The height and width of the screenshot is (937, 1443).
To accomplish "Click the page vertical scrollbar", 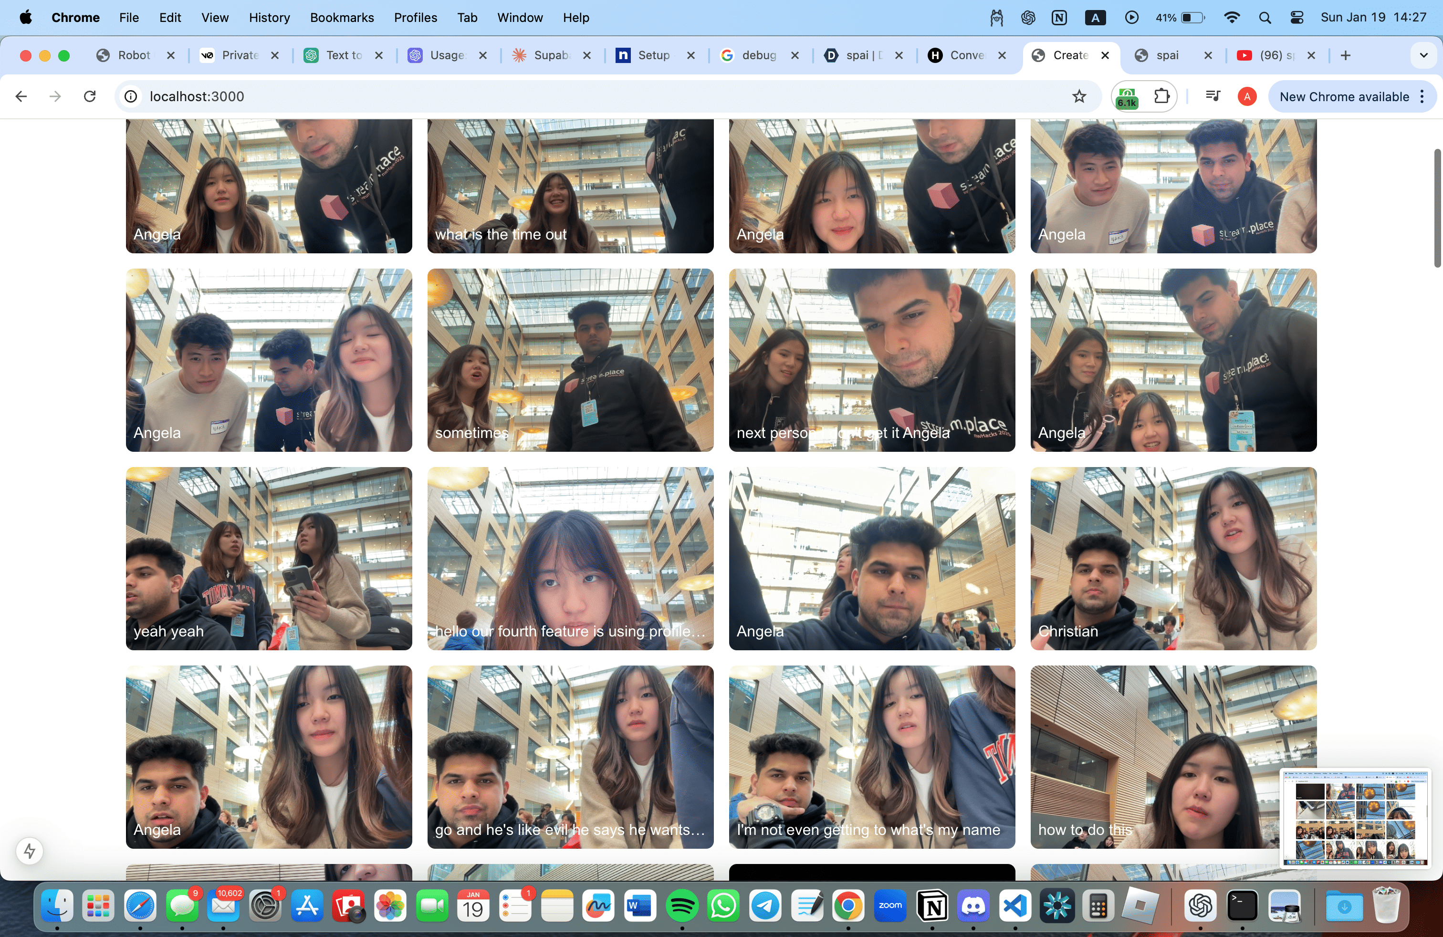I will tap(1437, 208).
